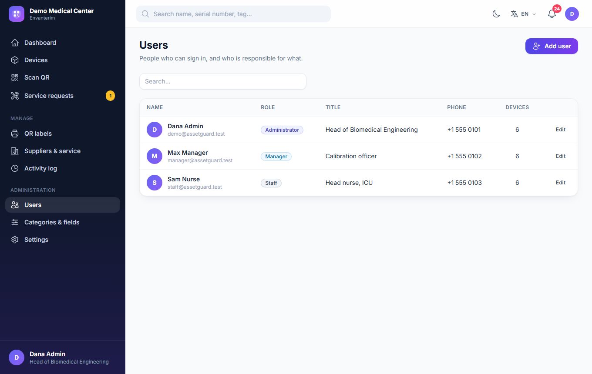
Task: Click the purple D avatar in top bar
Action: tap(572, 14)
